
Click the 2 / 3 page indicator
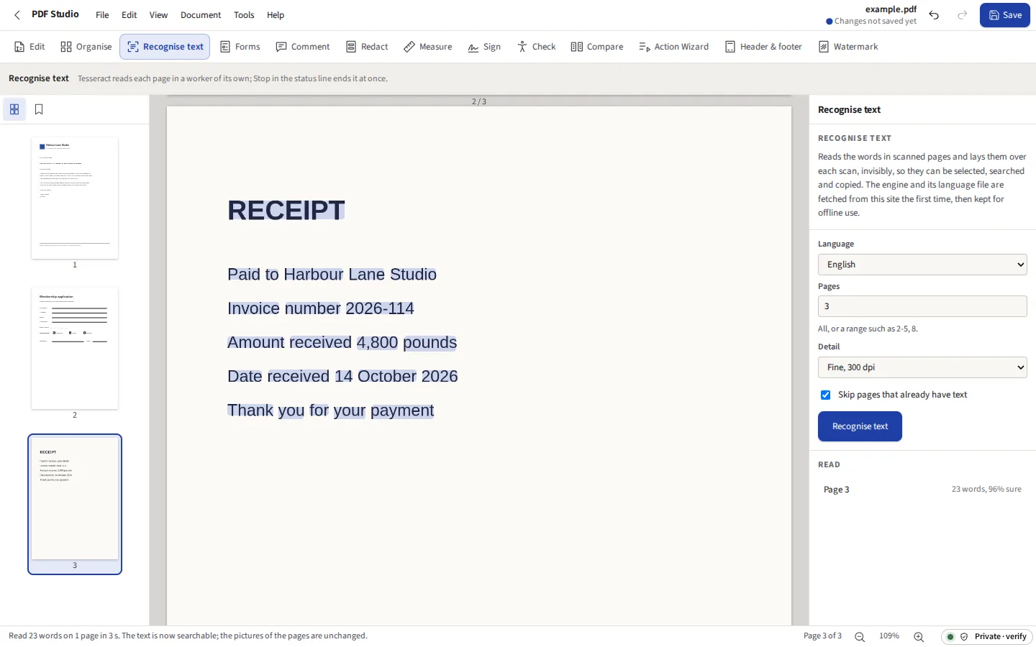pos(479,101)
